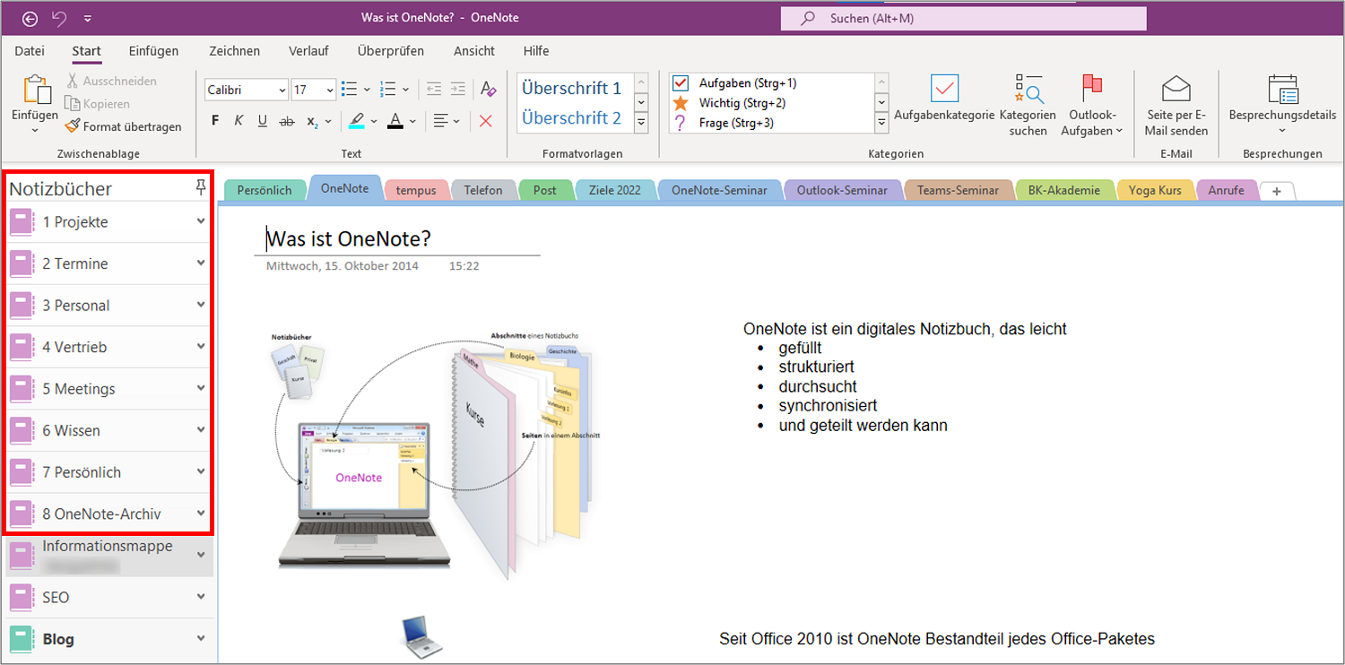Image resolution: width=1345 pixels, height=665 pixels.
Task: Click the paragraph alignment icon
Action: (x=440, y=121)
